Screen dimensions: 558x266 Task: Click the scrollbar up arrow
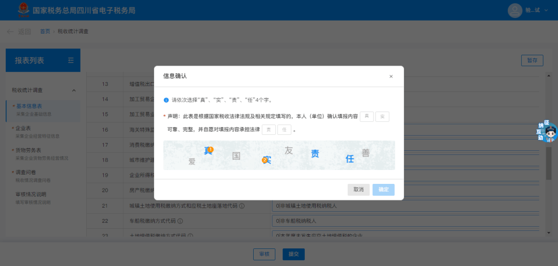549,76
